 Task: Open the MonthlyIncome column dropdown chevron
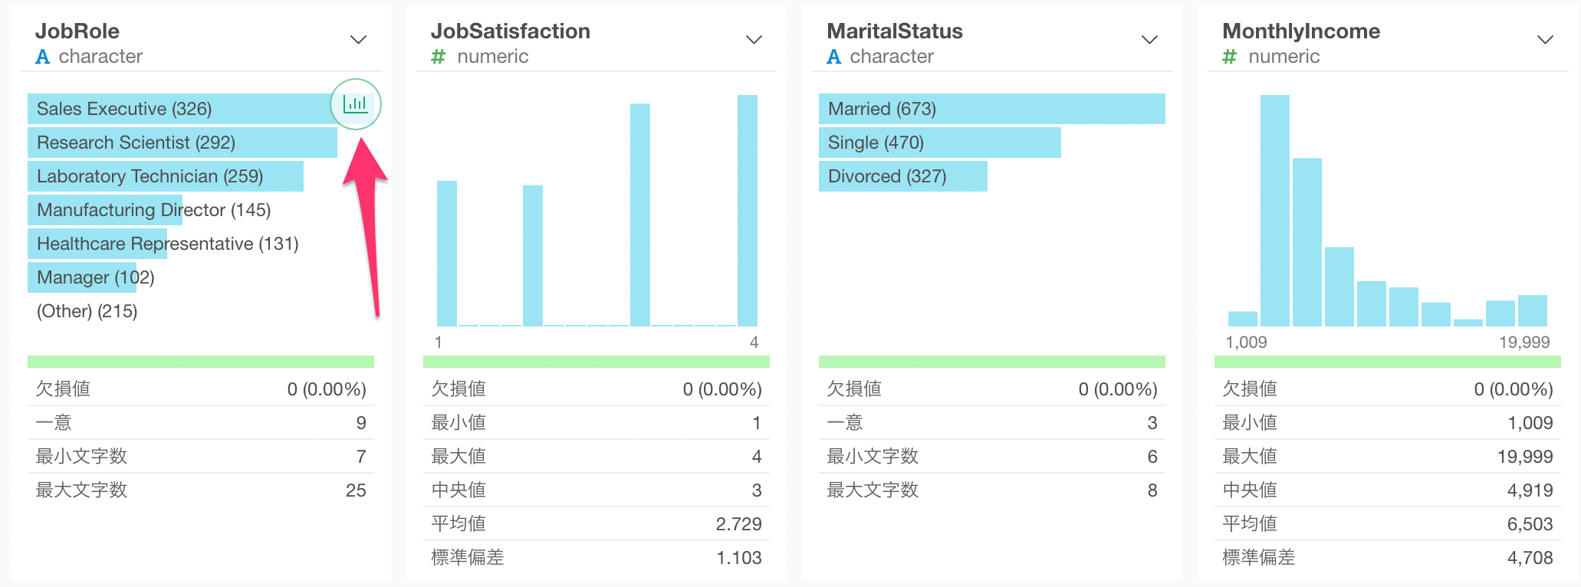(x=1545, y=40)
